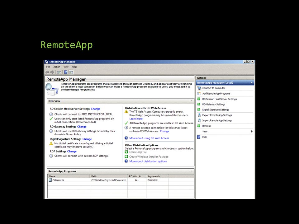The width and height of the screenshot is (299, 224).
Task: Change Digital Signature Settings link
Action: pyautogui.click(x=87, y=139)
